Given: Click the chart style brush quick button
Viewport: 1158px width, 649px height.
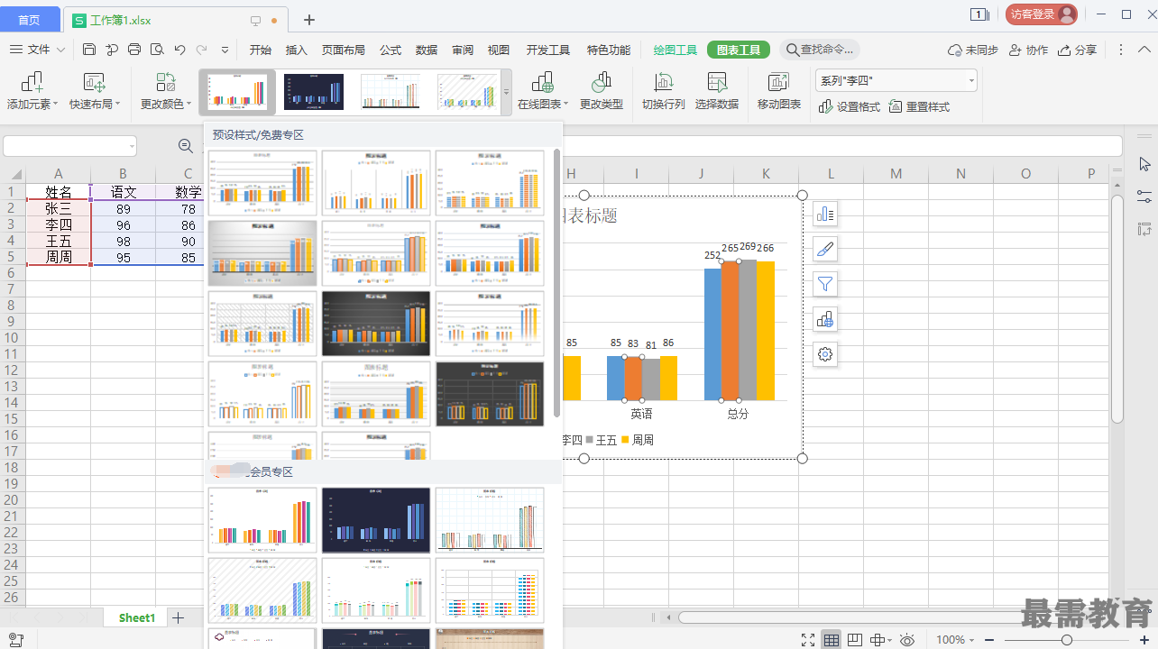Looking at the screenshot, I should (825, 249).
